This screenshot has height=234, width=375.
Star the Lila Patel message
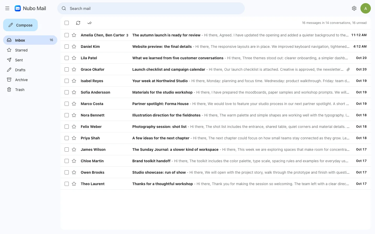pos(74,58)
